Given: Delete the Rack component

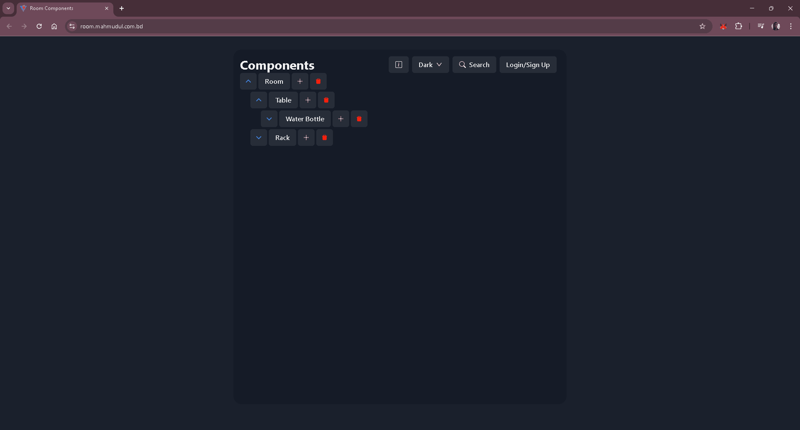Looking at the screenshot, I should (x=325, y=137).
